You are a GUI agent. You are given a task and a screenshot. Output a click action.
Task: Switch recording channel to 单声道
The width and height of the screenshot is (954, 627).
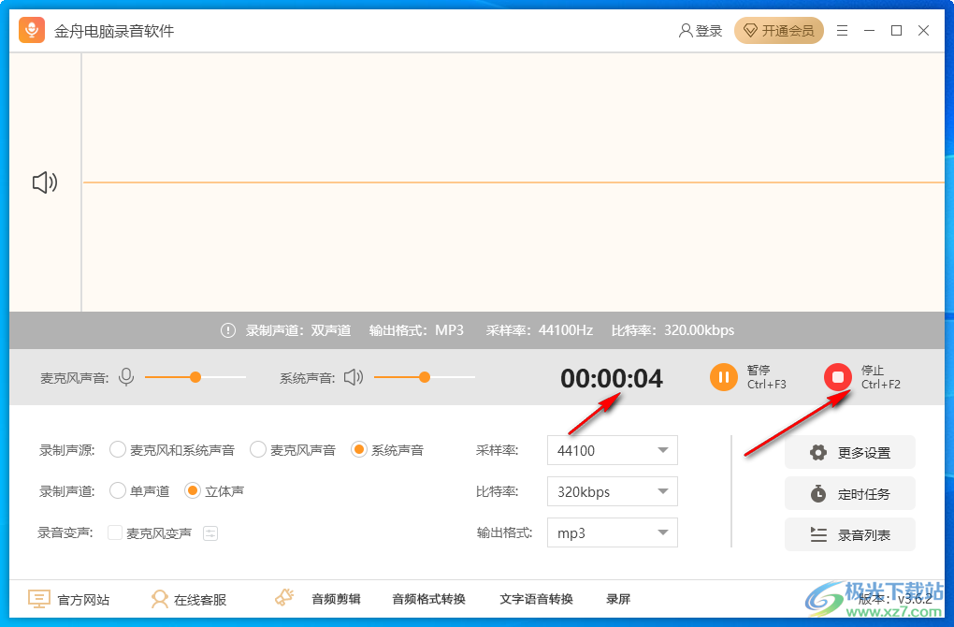[118, 490]
